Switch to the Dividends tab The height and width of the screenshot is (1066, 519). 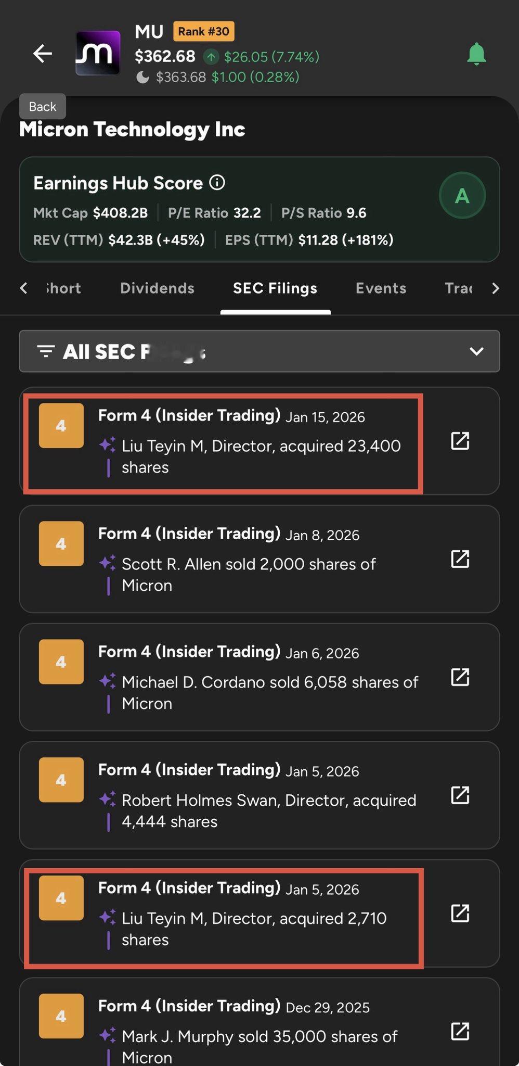tap(157, 288)
